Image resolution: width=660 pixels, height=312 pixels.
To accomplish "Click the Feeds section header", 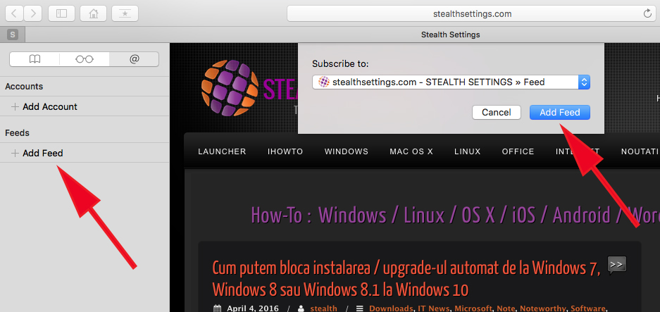I will [x=18, y=133].
